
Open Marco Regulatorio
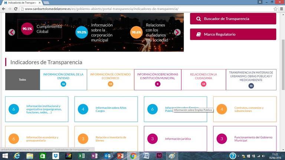click(x=233, y=34)
